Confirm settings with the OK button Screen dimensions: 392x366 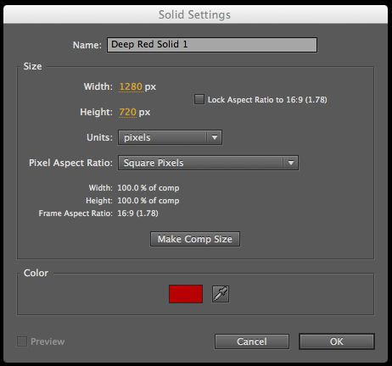[x=337, y=341]
